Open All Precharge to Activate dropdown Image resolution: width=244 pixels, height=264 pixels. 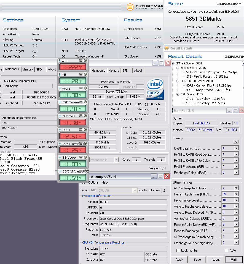[x=236, y=188]
